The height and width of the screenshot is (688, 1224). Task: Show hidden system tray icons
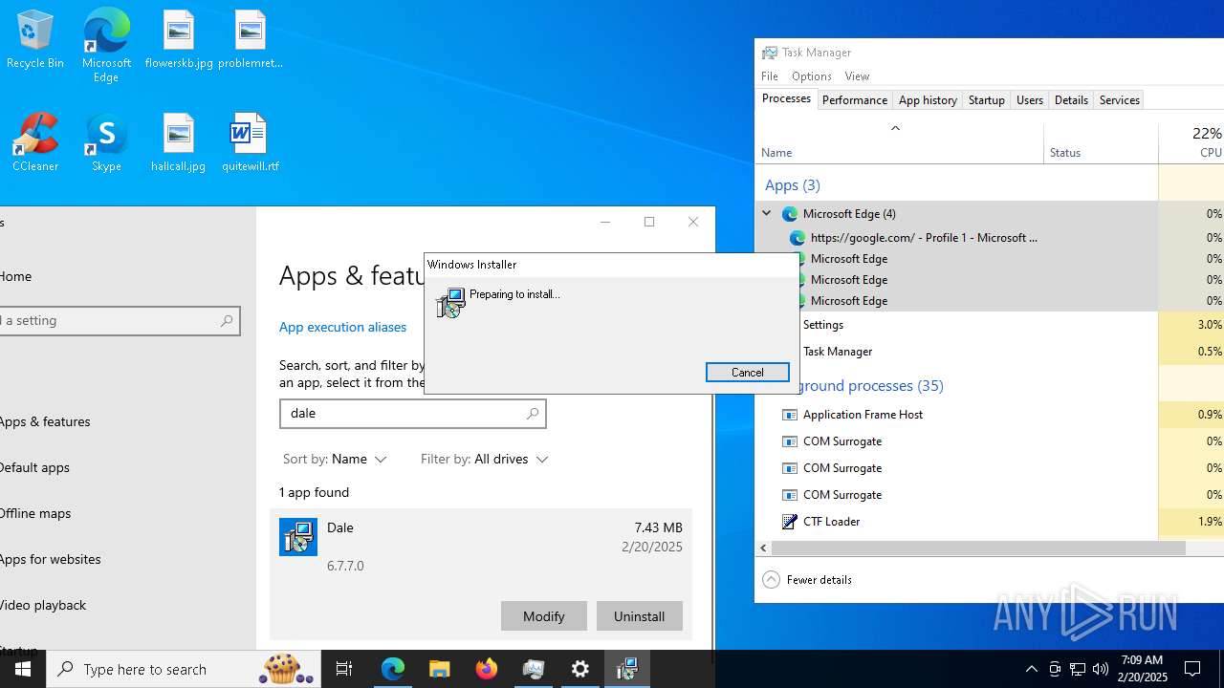click(1031, 669)
